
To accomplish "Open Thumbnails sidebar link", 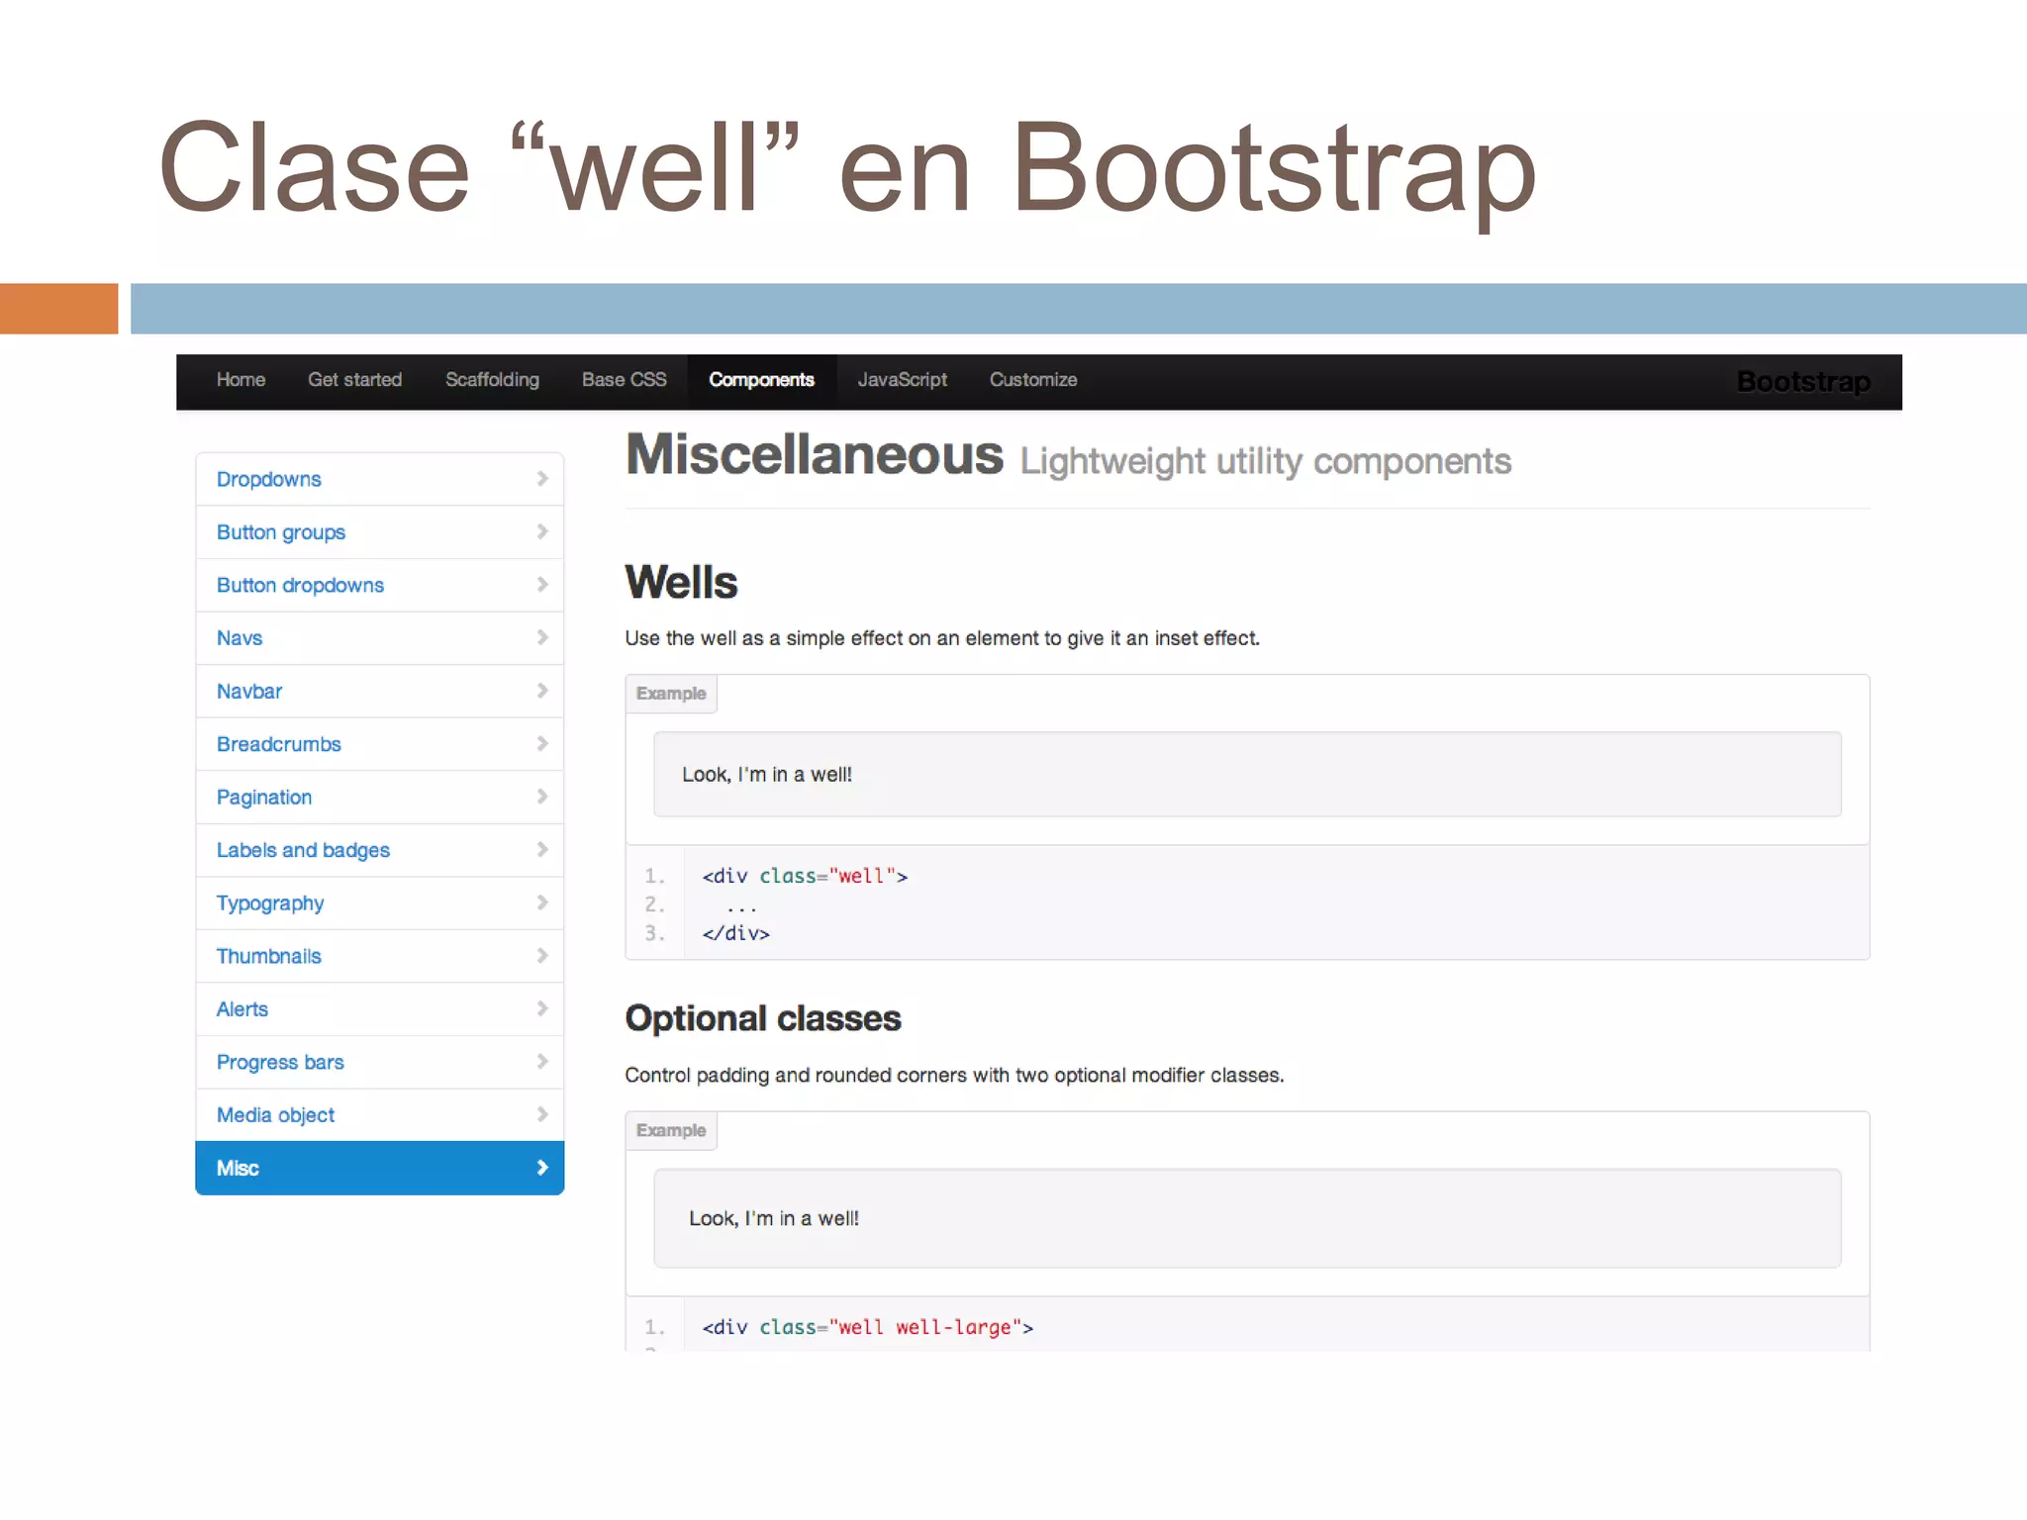I will click(x=380, y=956).
